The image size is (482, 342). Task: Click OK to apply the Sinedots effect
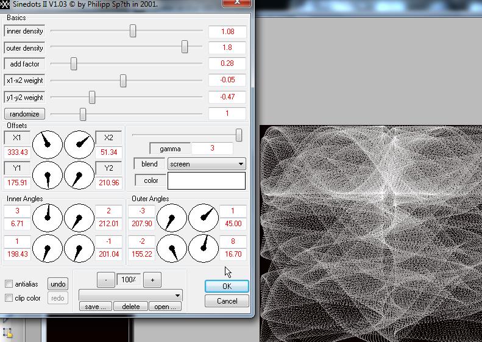coord(227,286)
